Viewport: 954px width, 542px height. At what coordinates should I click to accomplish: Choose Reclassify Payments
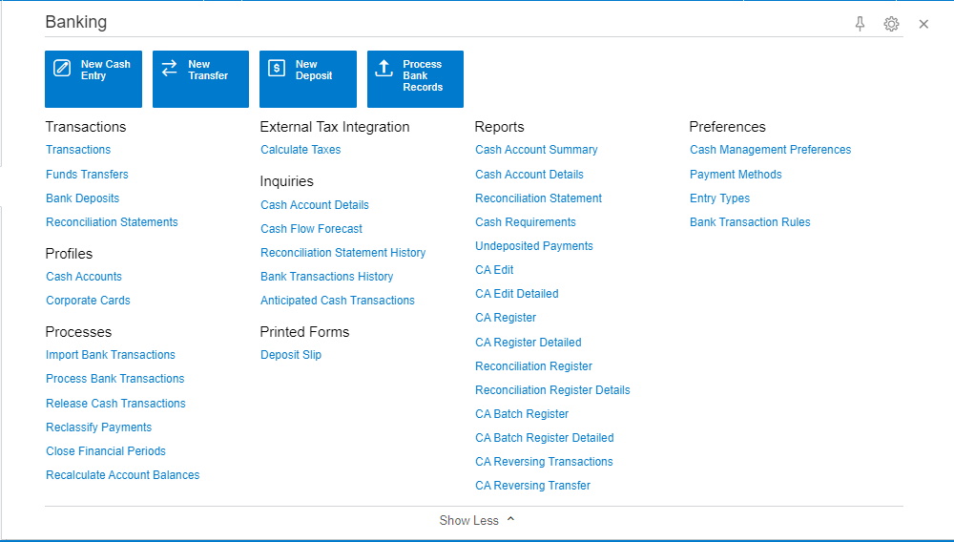click(98, 427)
